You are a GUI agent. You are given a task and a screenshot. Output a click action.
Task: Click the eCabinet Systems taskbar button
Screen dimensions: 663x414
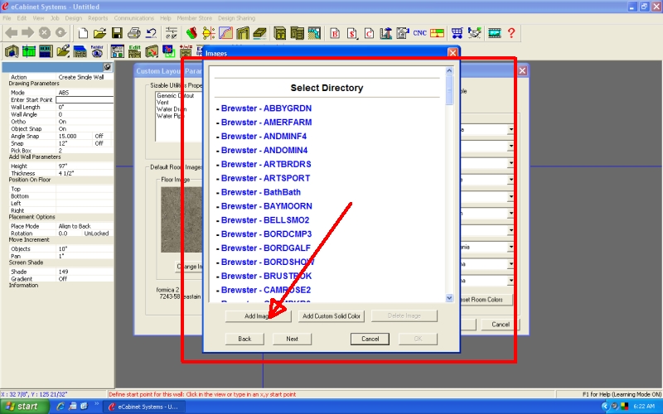click(145, 407)
